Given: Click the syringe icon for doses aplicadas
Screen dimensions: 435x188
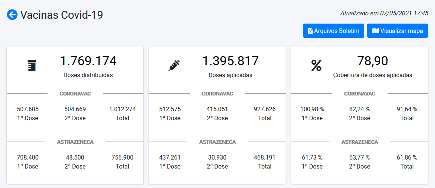Looking at the screenshot, I should [174, 66].
